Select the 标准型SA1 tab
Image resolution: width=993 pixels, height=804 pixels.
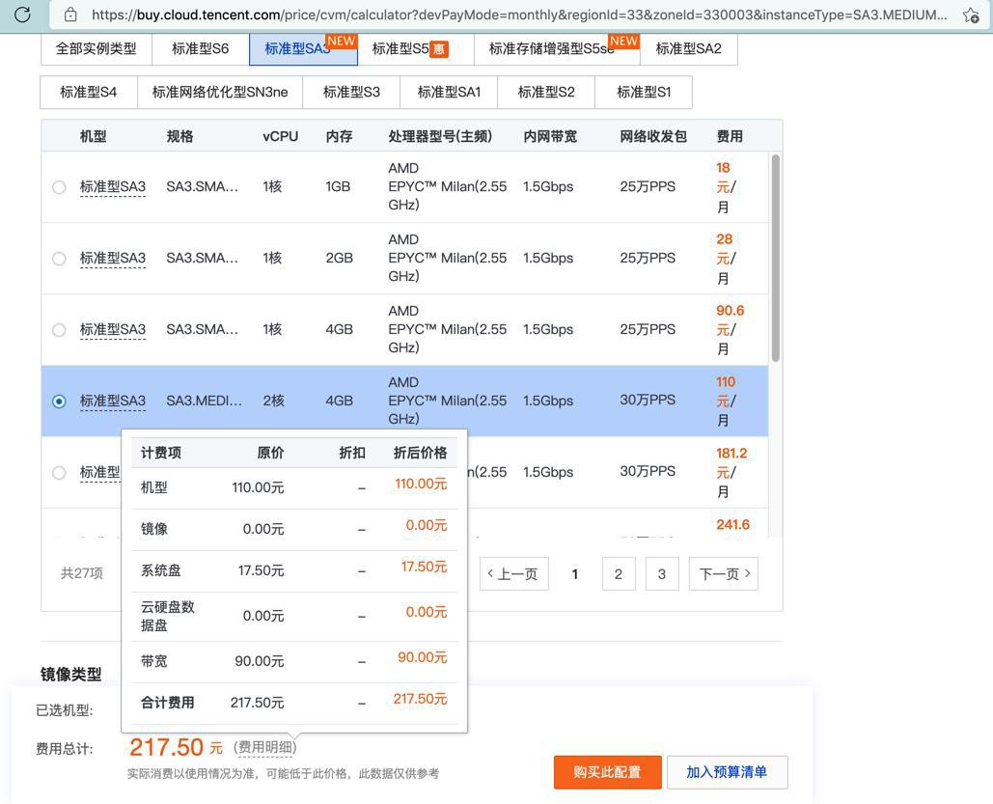pos(449,93)
